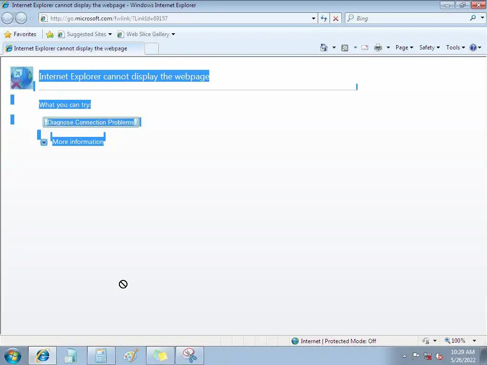Screen dimensions: 487x365
Task: Open the Help question mark menu
Action: pyautogui.click(x=475, y=48)
